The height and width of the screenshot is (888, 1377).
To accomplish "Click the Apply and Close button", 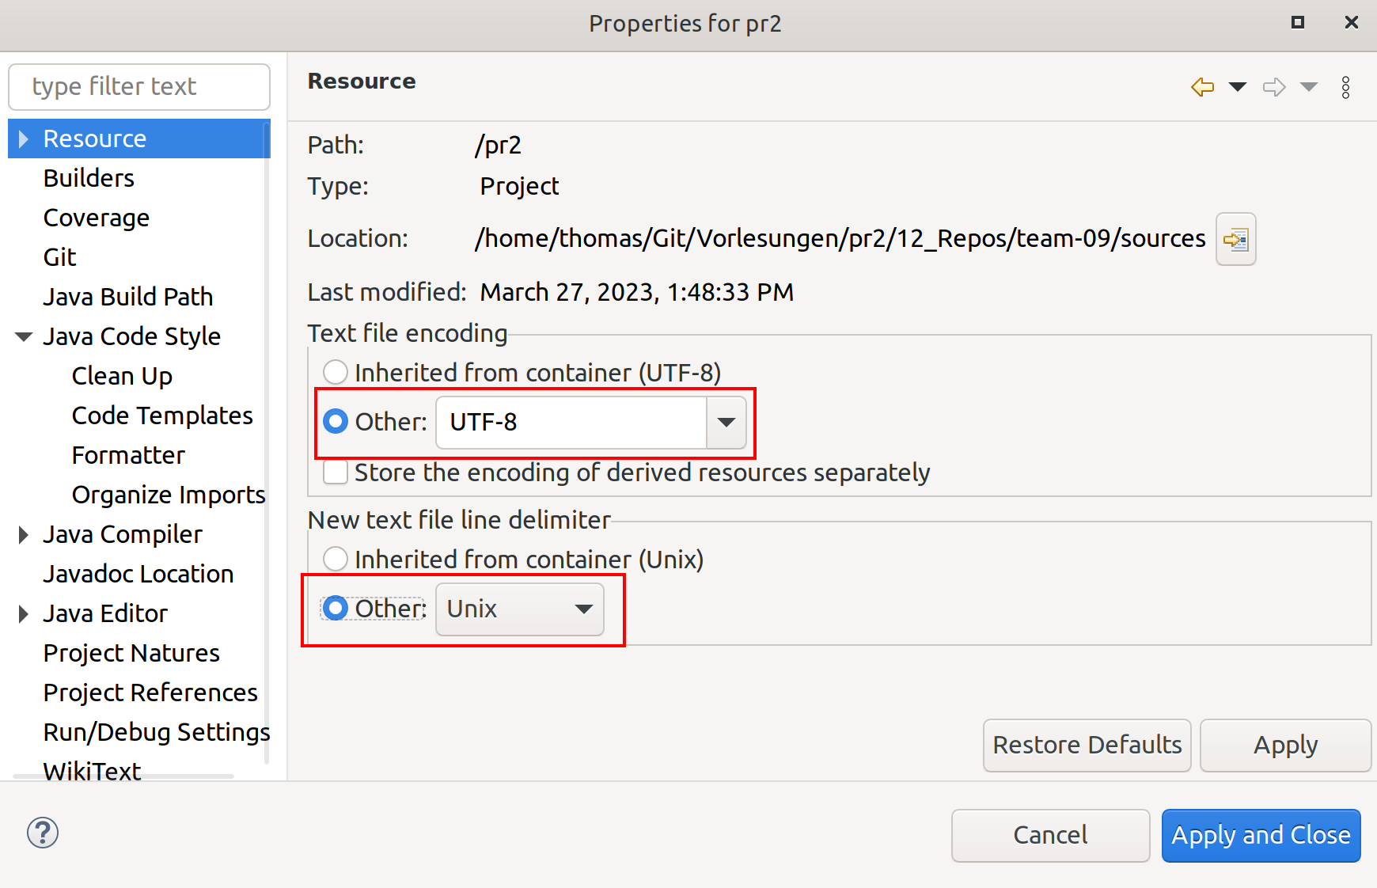I will (x=1261, y=835).
